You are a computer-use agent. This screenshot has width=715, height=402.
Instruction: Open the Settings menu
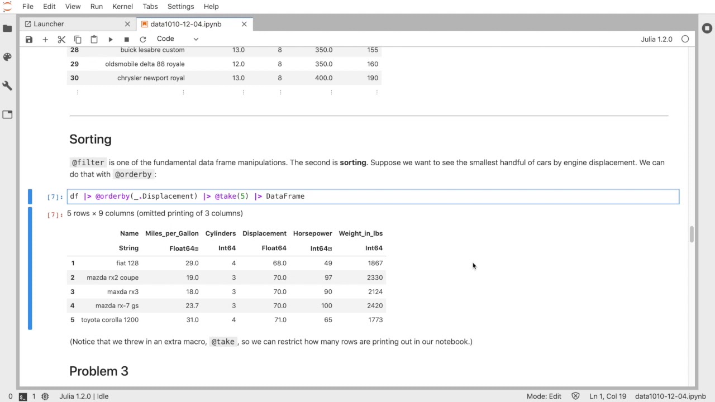pyautogui.click(x=181, y=6)
